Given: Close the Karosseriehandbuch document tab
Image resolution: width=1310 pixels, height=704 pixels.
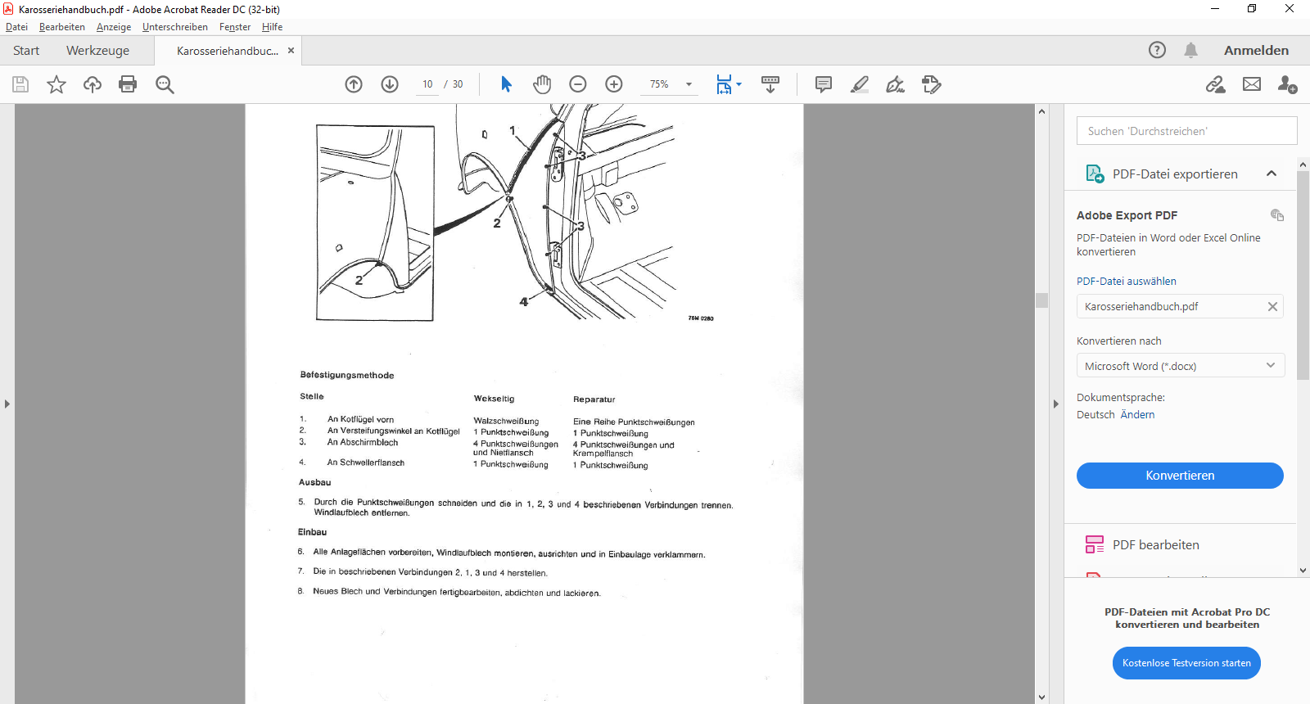Looking at the screenshot, I should (291, 51).
